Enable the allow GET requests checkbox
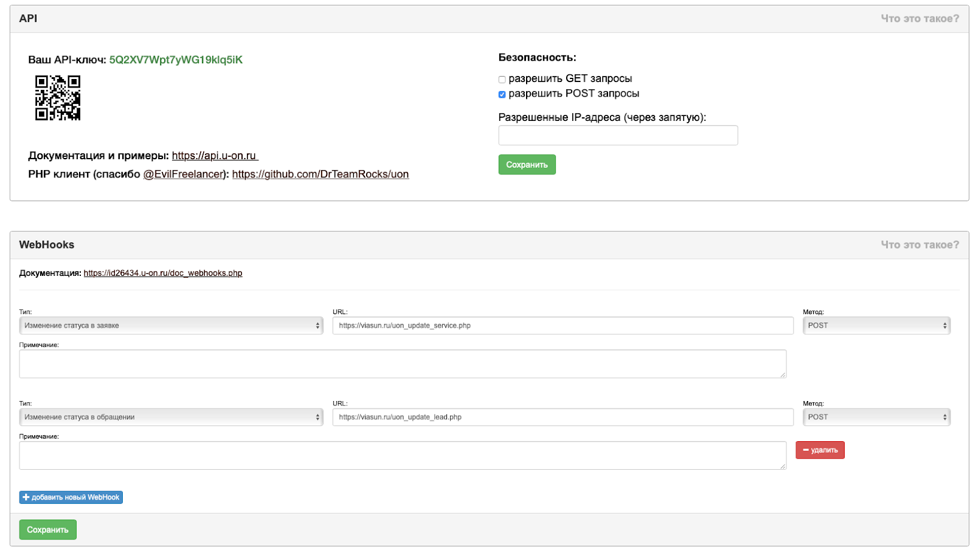Viewport: 973px width, 553px height. pyautogui.click(x=502, y=80)
